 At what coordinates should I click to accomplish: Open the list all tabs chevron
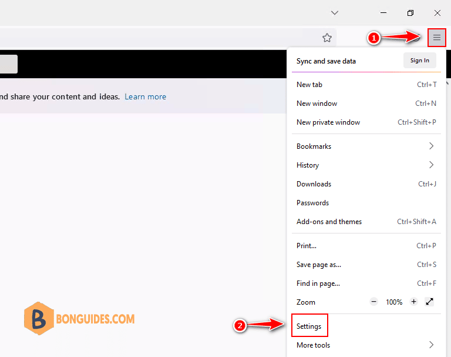click(335, 13)
